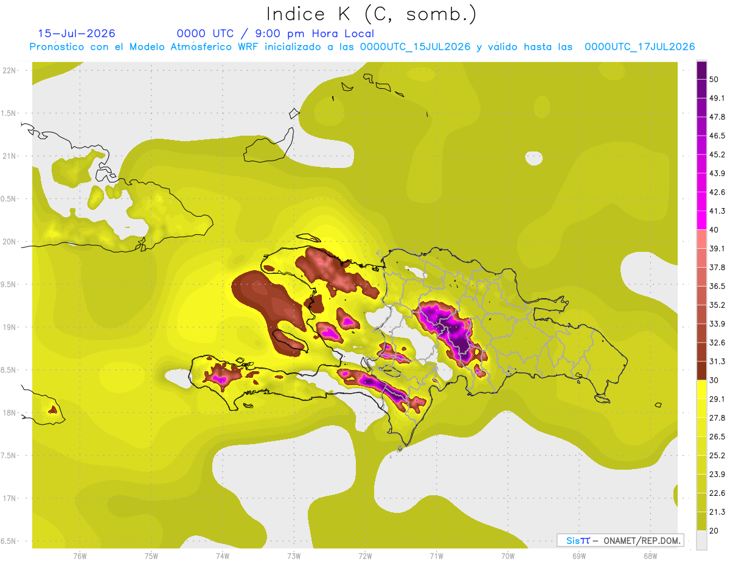The height and width of the screenshot is (564, 730).
Task: Click the magenta swatch between 40 and 41.3
Action: 701,220
